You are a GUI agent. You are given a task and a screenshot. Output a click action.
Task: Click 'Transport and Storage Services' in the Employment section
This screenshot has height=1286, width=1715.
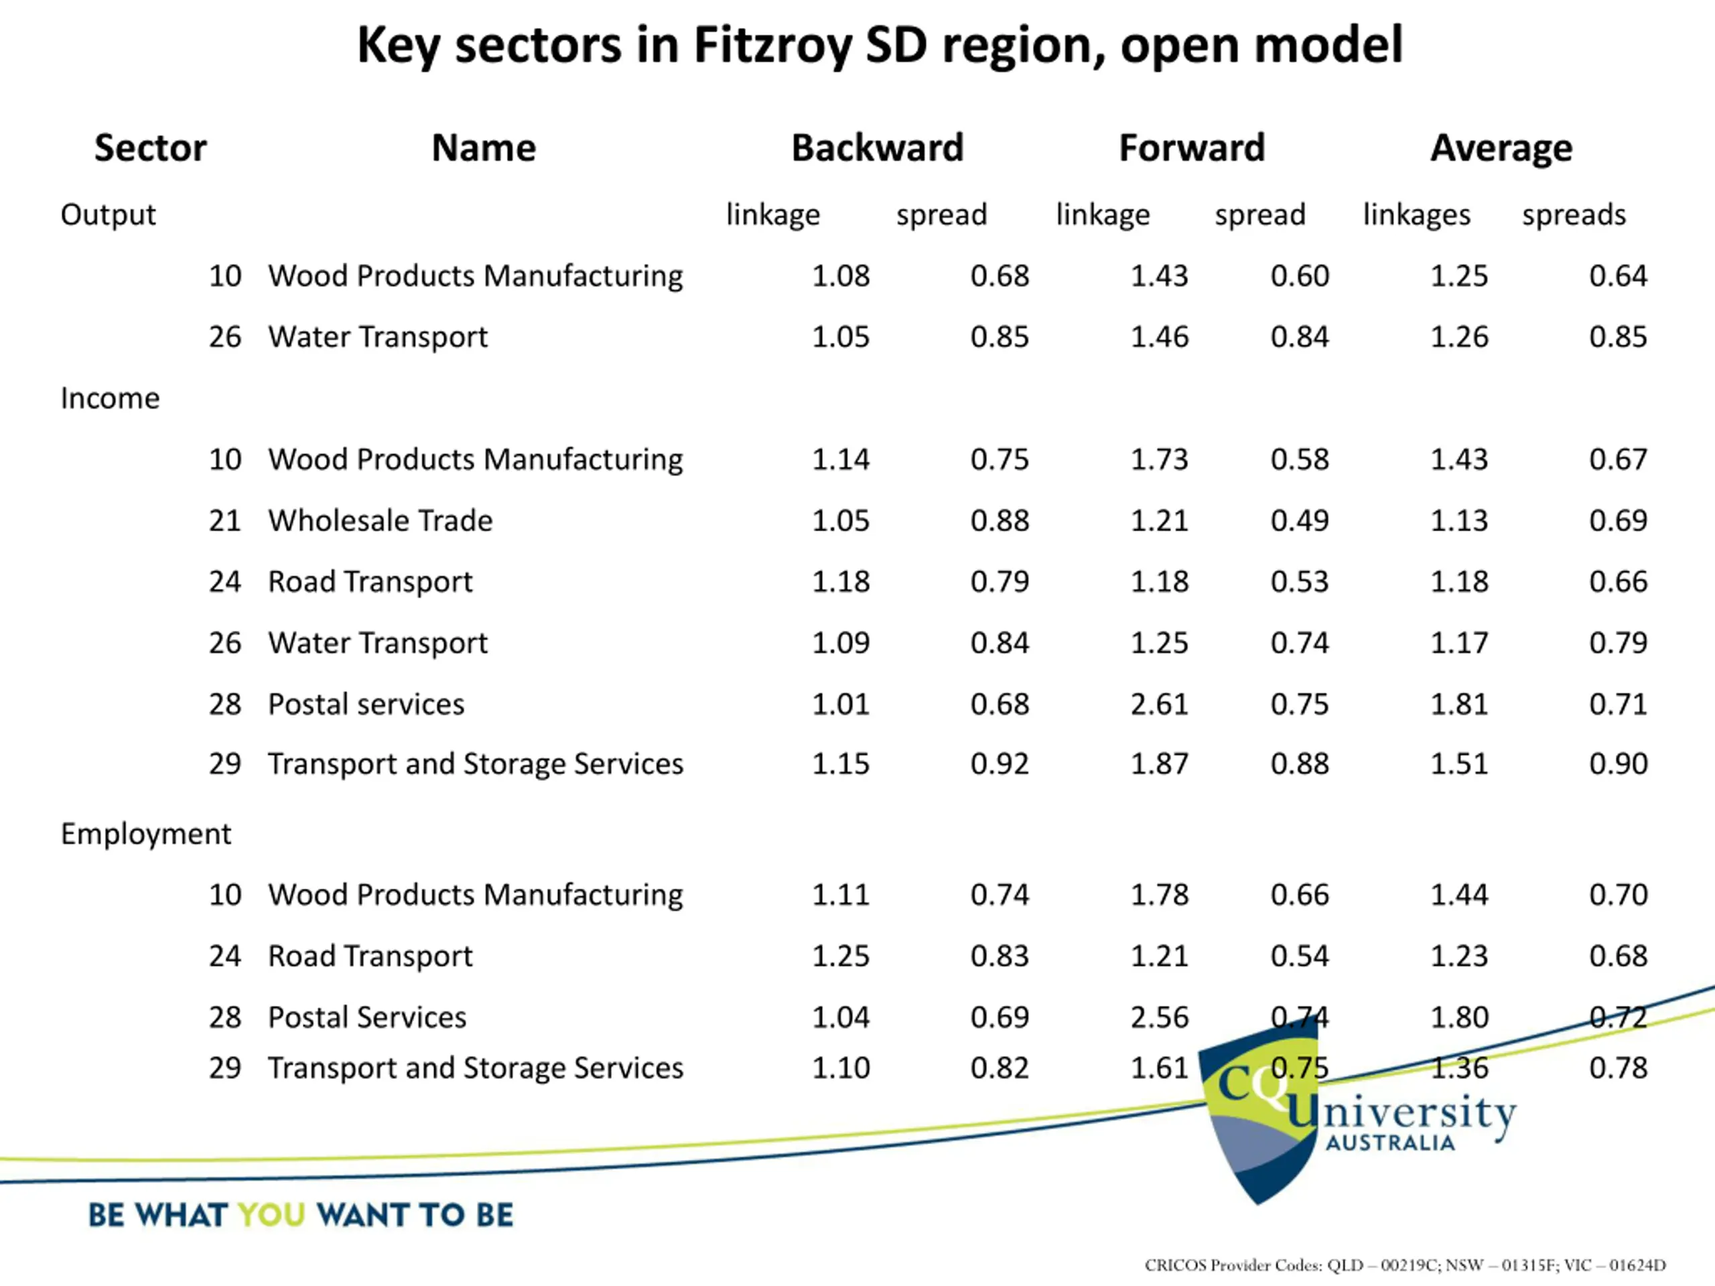[x=475, y=1069]
